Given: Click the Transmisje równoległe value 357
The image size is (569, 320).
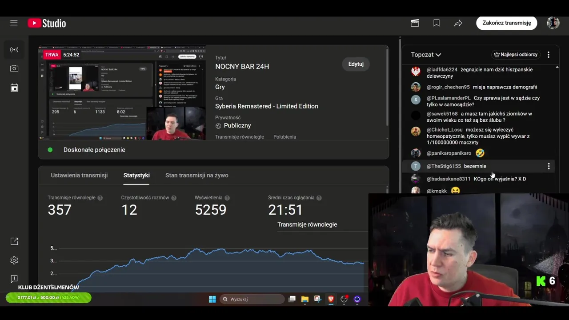Looking at the screenshot, I should (60, 210).
